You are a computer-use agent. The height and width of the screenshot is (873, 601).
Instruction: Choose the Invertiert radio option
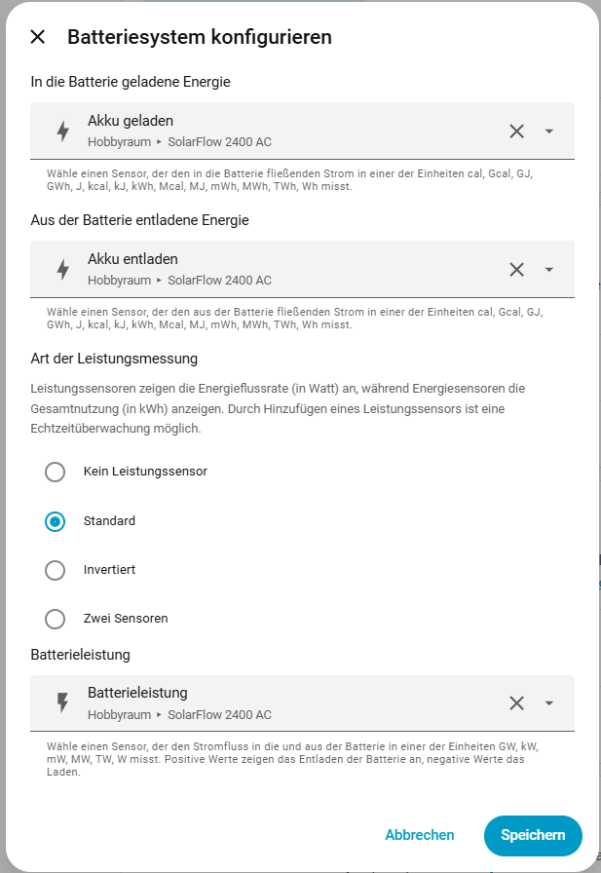coord(56,570)
